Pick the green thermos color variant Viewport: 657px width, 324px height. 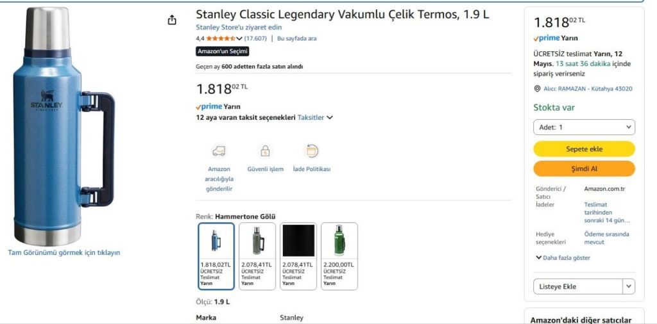(339, 256)
